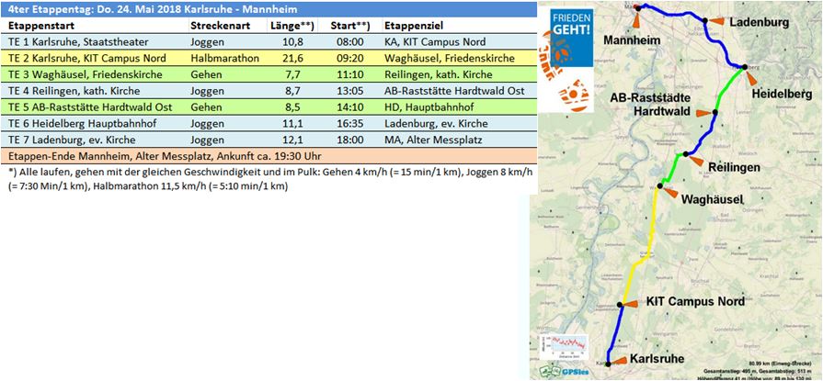Open the elevation profile thumbnail
This screenshot has width=823, height=381.
pyautogui.click(x=564, y=349)
